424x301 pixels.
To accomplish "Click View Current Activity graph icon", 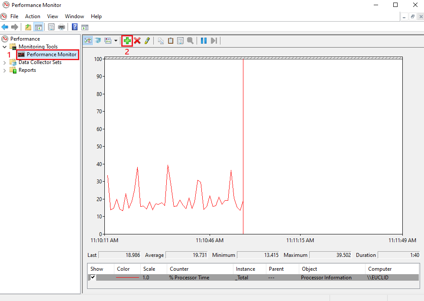I will (88, 41).
